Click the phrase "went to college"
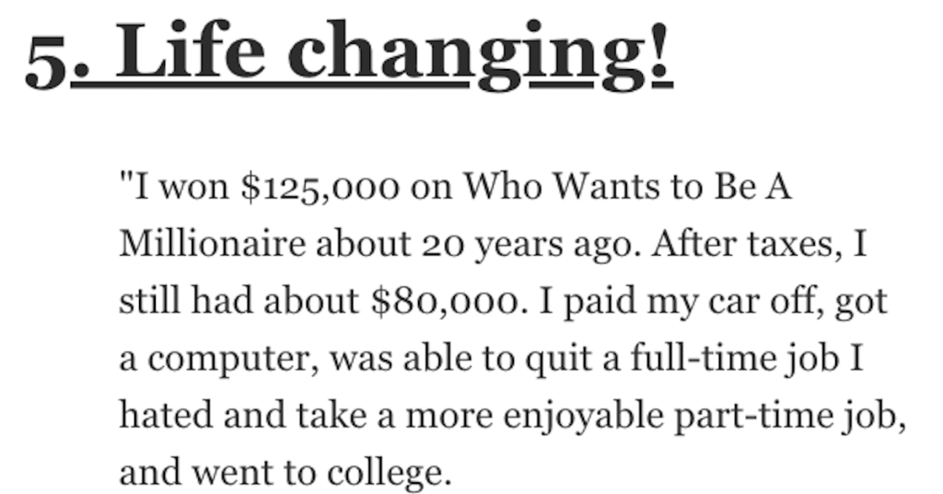 pyautogui.click(x=320, y=474)
